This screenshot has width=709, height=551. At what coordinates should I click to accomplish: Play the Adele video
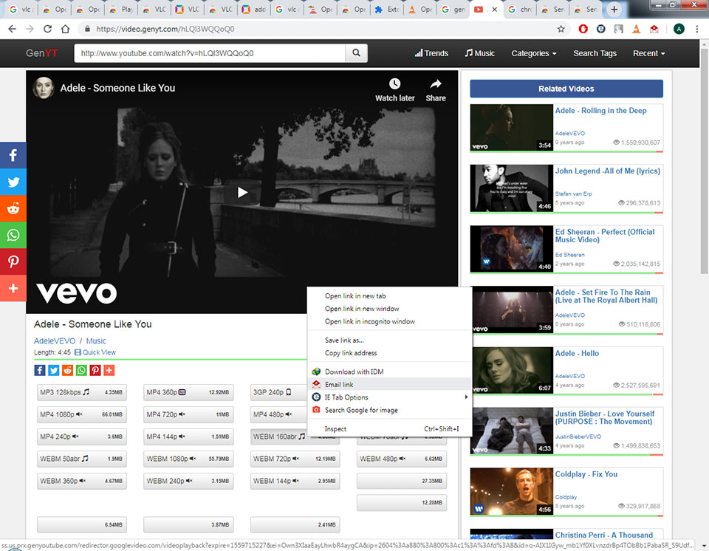[x=242, y=192]
